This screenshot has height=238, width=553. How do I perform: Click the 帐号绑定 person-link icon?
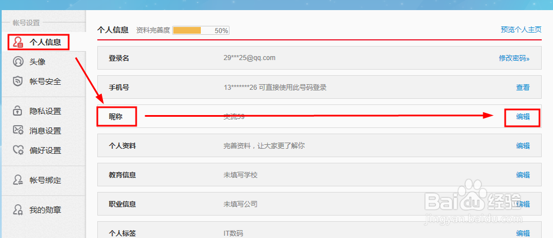click(x=17, y=180)
